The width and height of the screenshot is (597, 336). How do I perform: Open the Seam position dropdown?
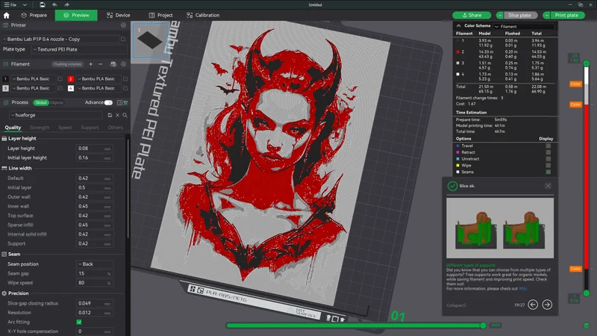95,264
